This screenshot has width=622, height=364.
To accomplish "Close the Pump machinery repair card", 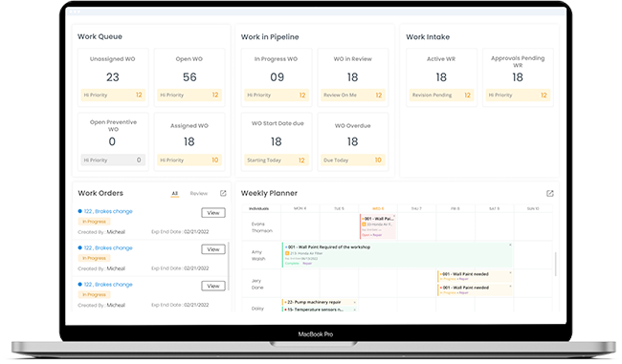I will pos(354,302).
